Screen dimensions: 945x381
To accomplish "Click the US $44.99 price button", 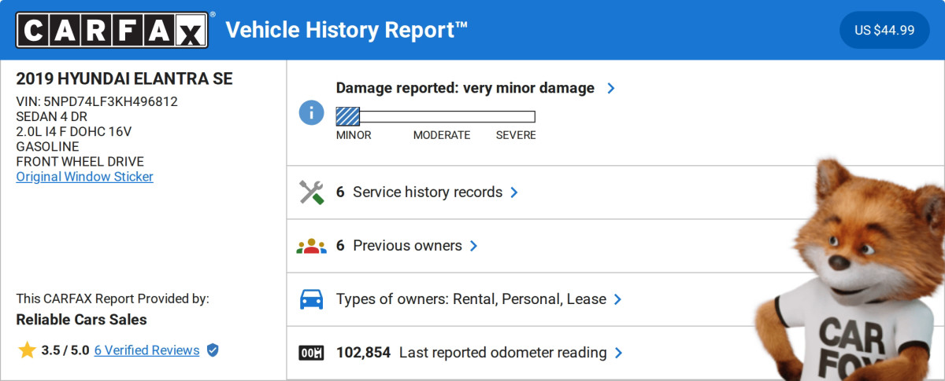I will click(884, 31).
